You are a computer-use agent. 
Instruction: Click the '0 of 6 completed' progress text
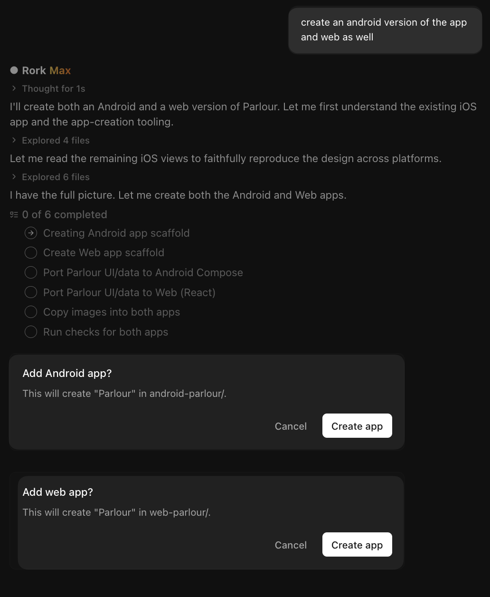pyautogui.click(x=65, y=215)
